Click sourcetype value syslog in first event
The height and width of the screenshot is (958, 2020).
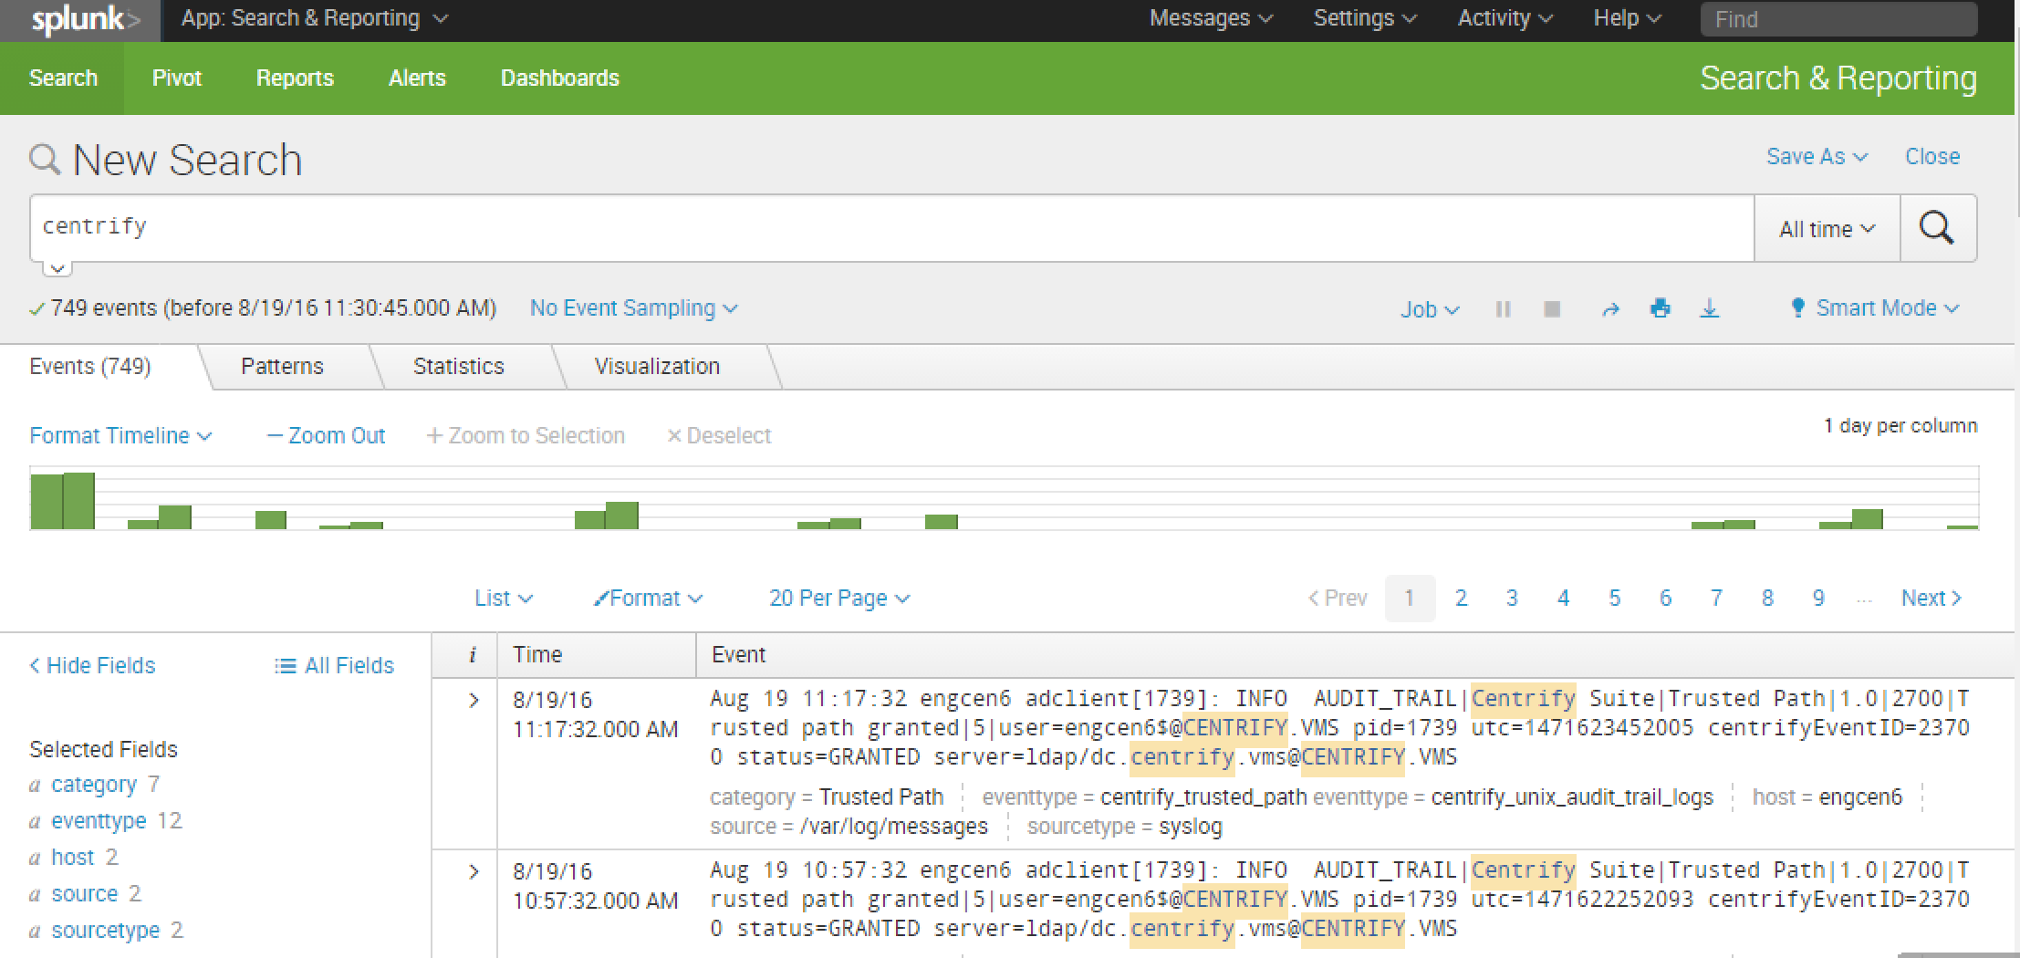point(1190,827)
